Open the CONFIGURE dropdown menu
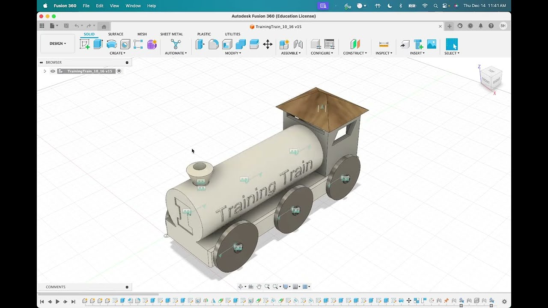This screenshot has height=308, width=548. pyautogui.click(x=322, y=53)
